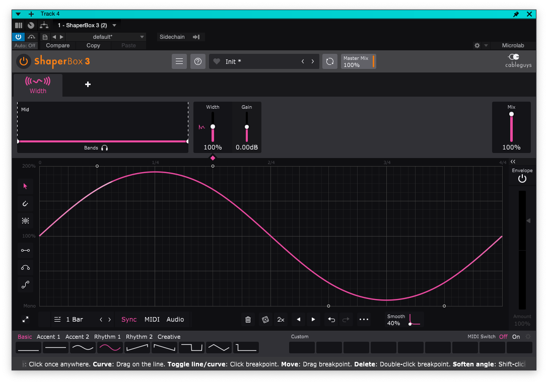This screenshot has height=384, width=548.
Task: Open the 1 Bar length menu
Action: click(x=69, y=320)
